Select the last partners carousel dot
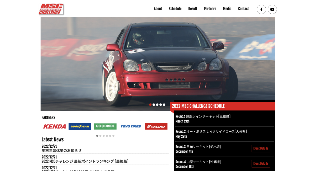Image resolution: width=315 pixels, height=171 pixels. (113, 136)
